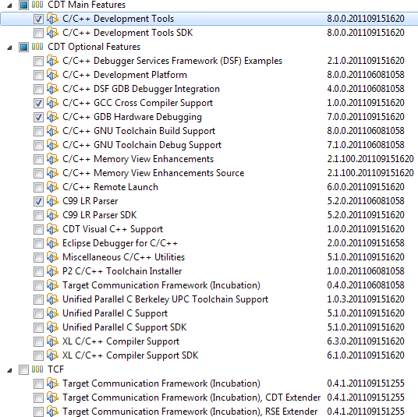The width and height of the screenshot is (418, 417).
Task: Select the Miscellaneous C/C++ Utilities label
Action: (123, 257)
